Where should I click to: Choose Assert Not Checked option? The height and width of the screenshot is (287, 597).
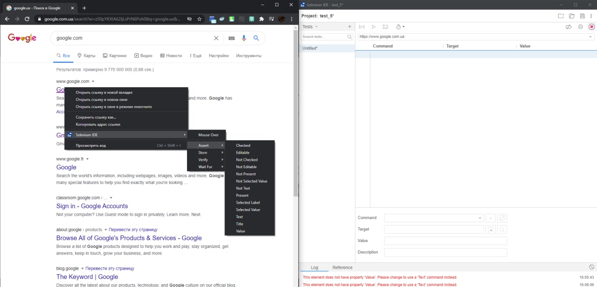tap(250, 160)
